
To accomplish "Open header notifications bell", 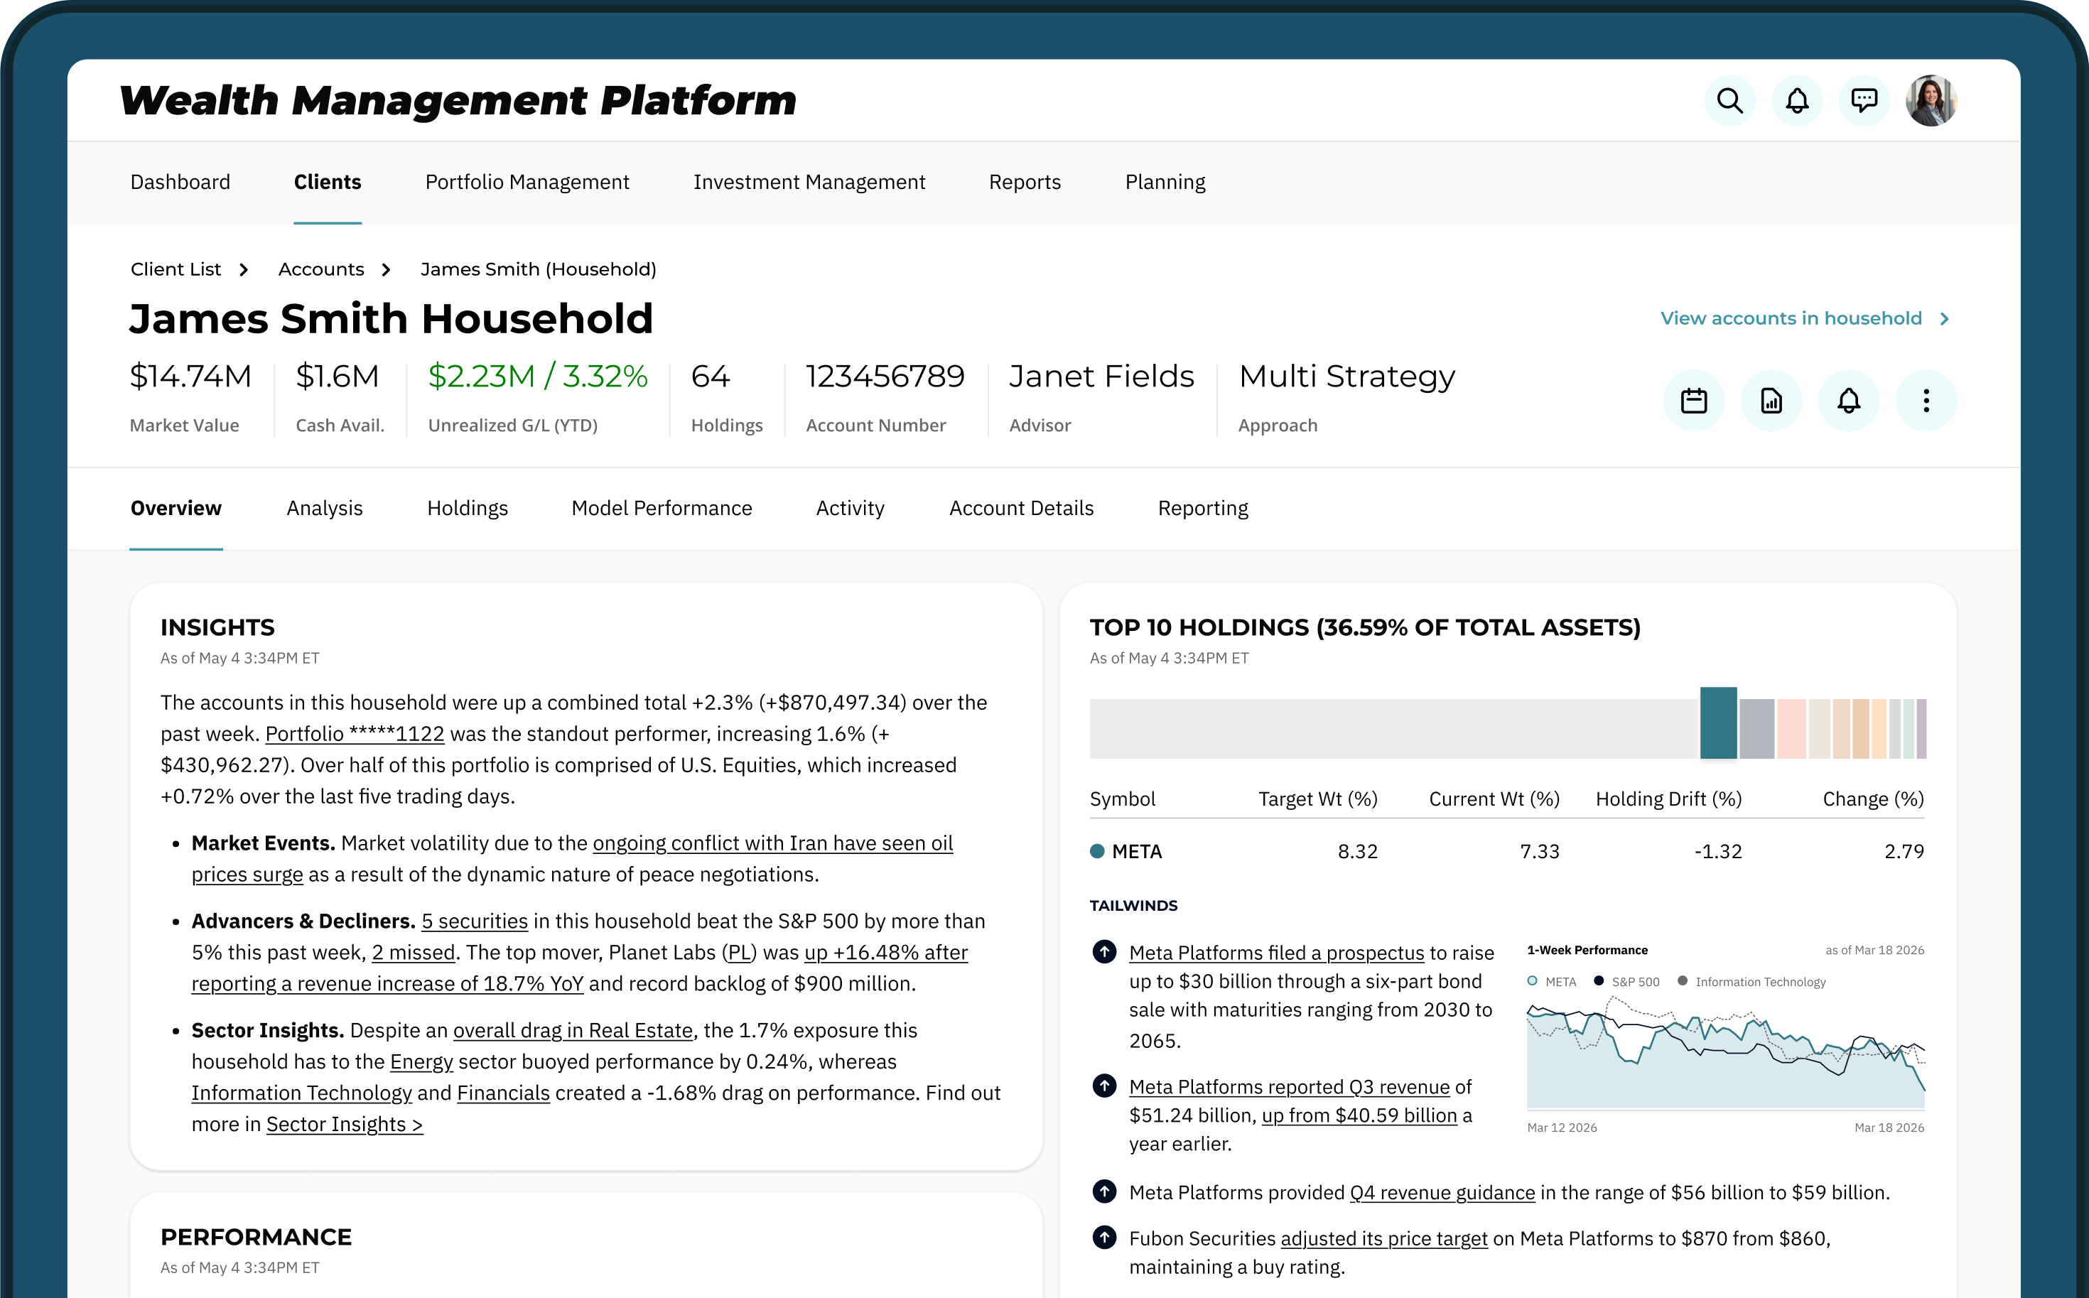I will (1797, 102).
